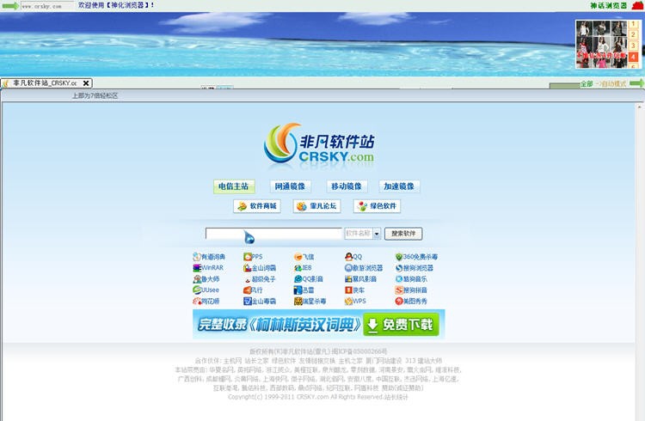Select slide number 2 in the ad box
The image size is (645, 421).
point(633,35)
